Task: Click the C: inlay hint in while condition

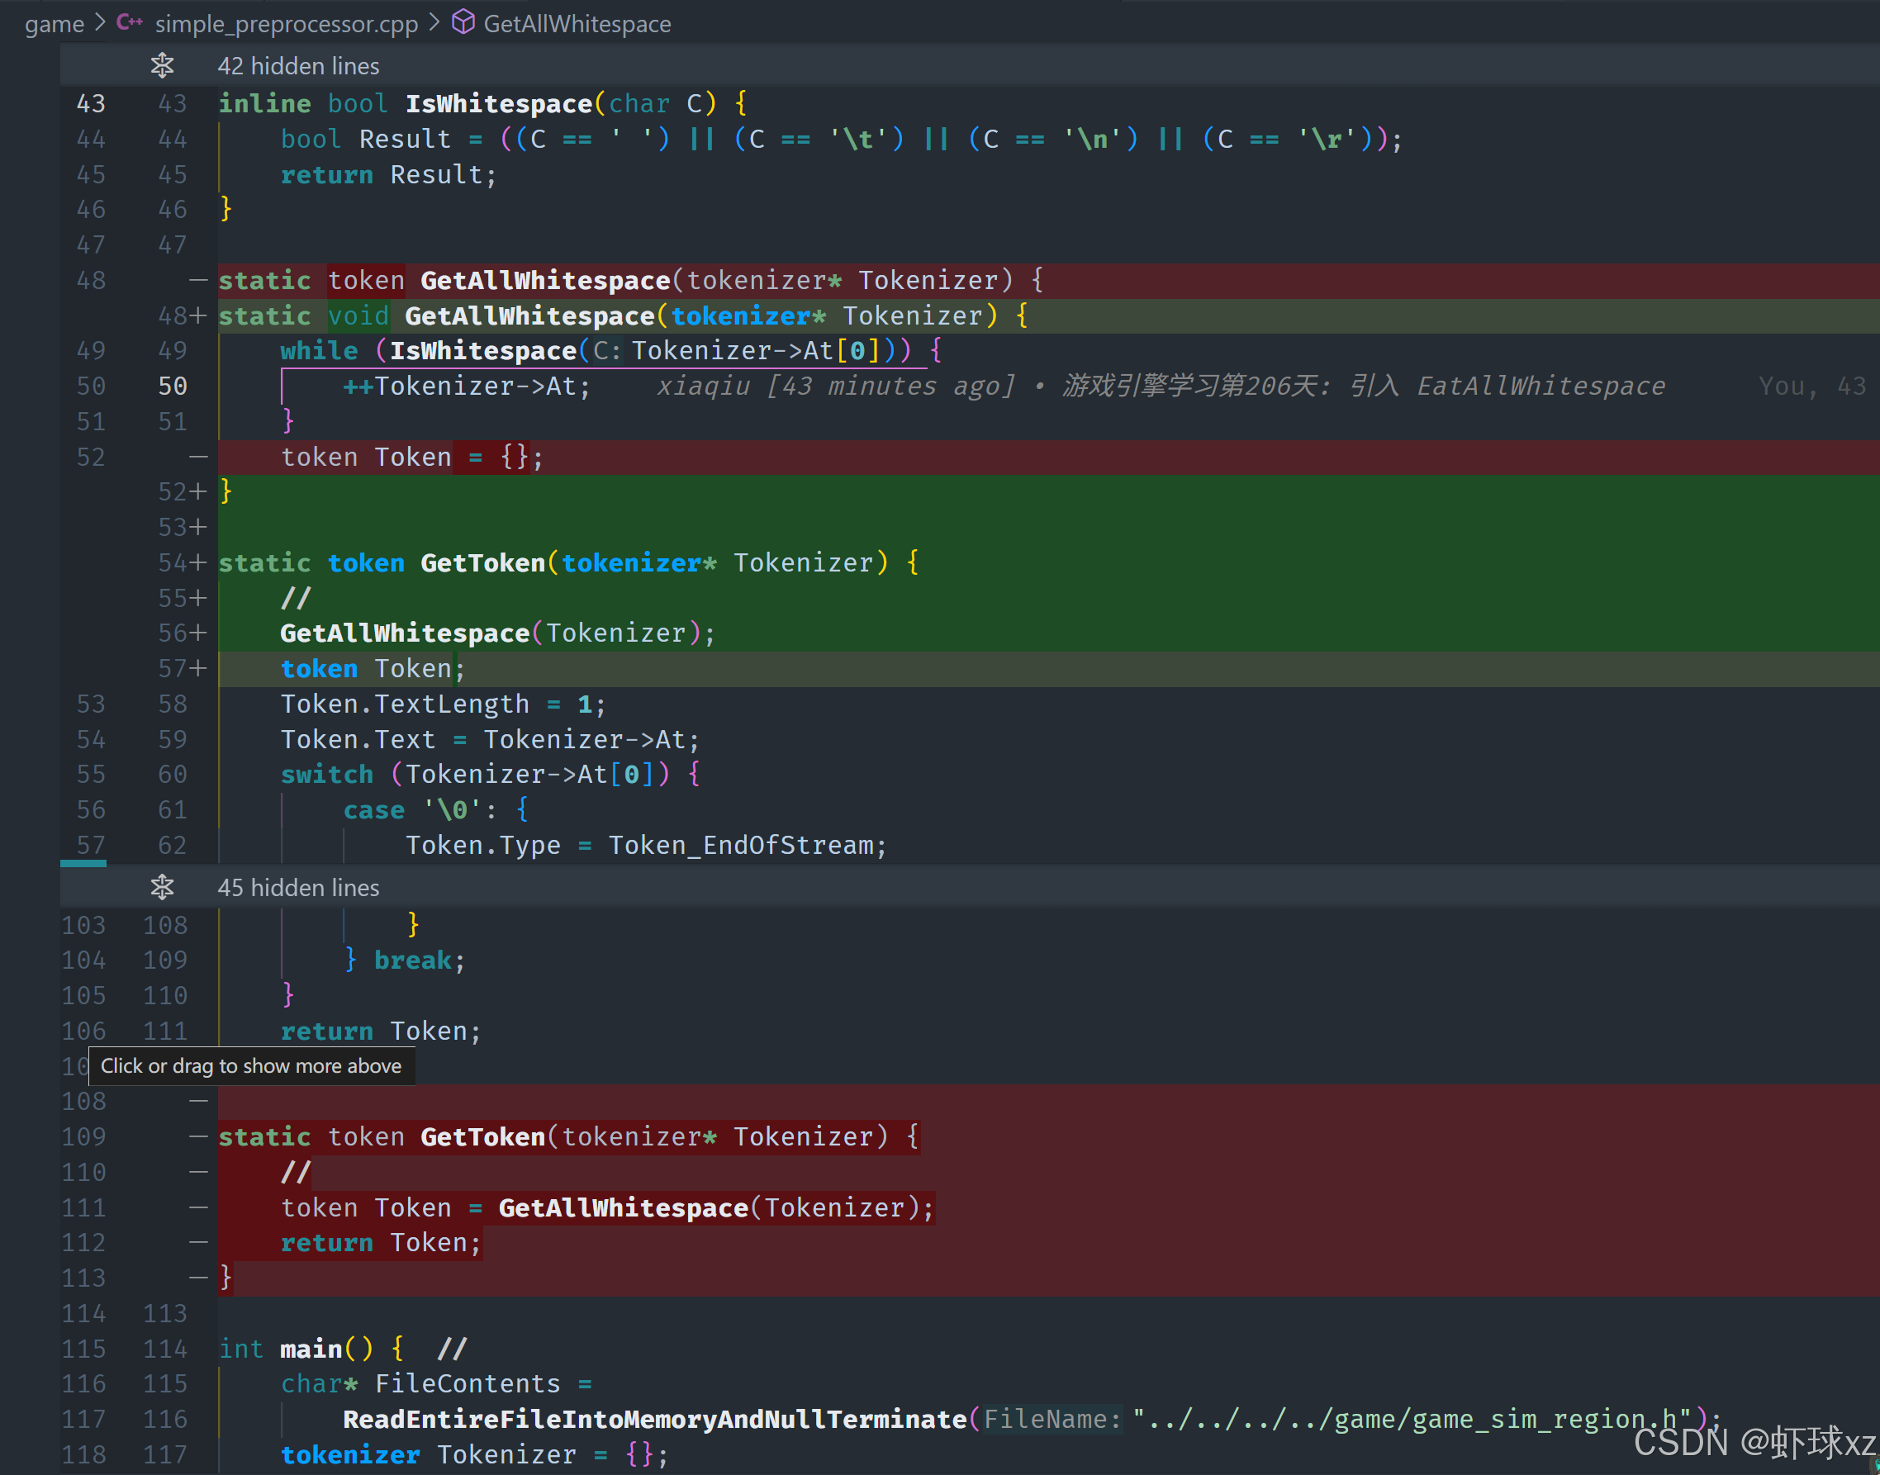Action: pyautogui.click(x=606, y=351)
